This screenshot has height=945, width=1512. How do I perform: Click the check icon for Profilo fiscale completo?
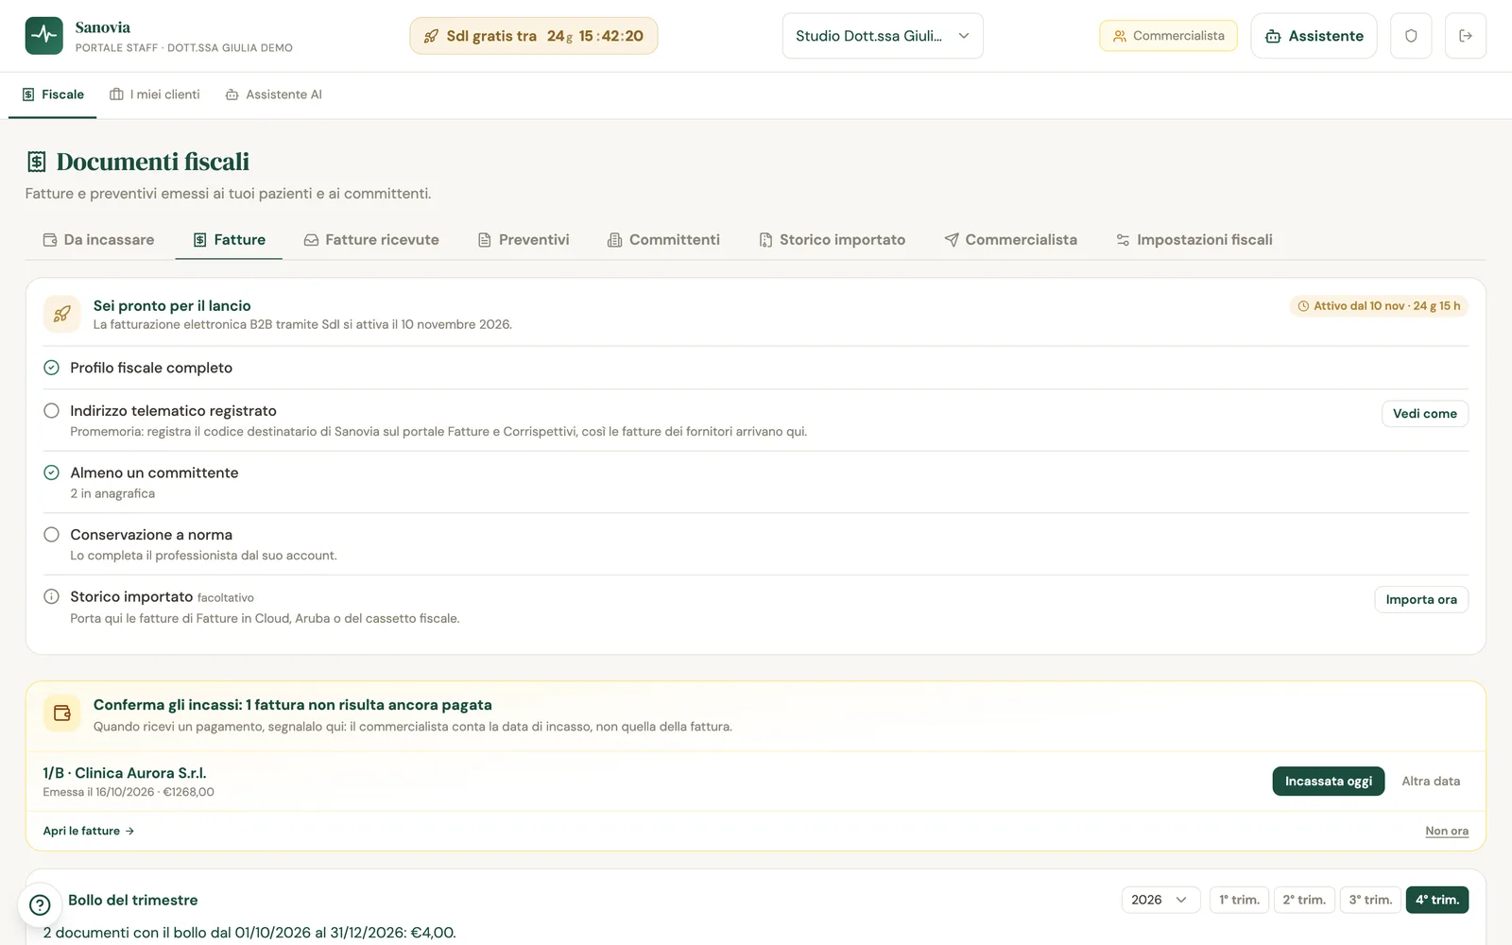click(x=52, y=368)
